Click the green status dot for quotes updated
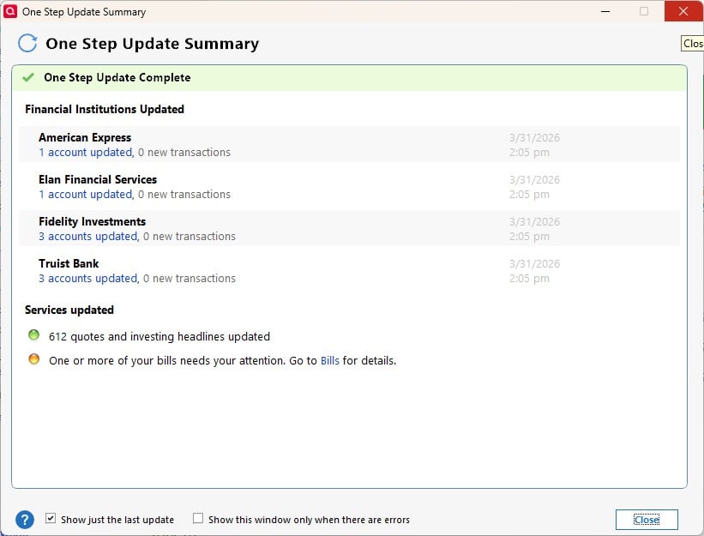The image size is (704, 536). click(x=33, y=334)
